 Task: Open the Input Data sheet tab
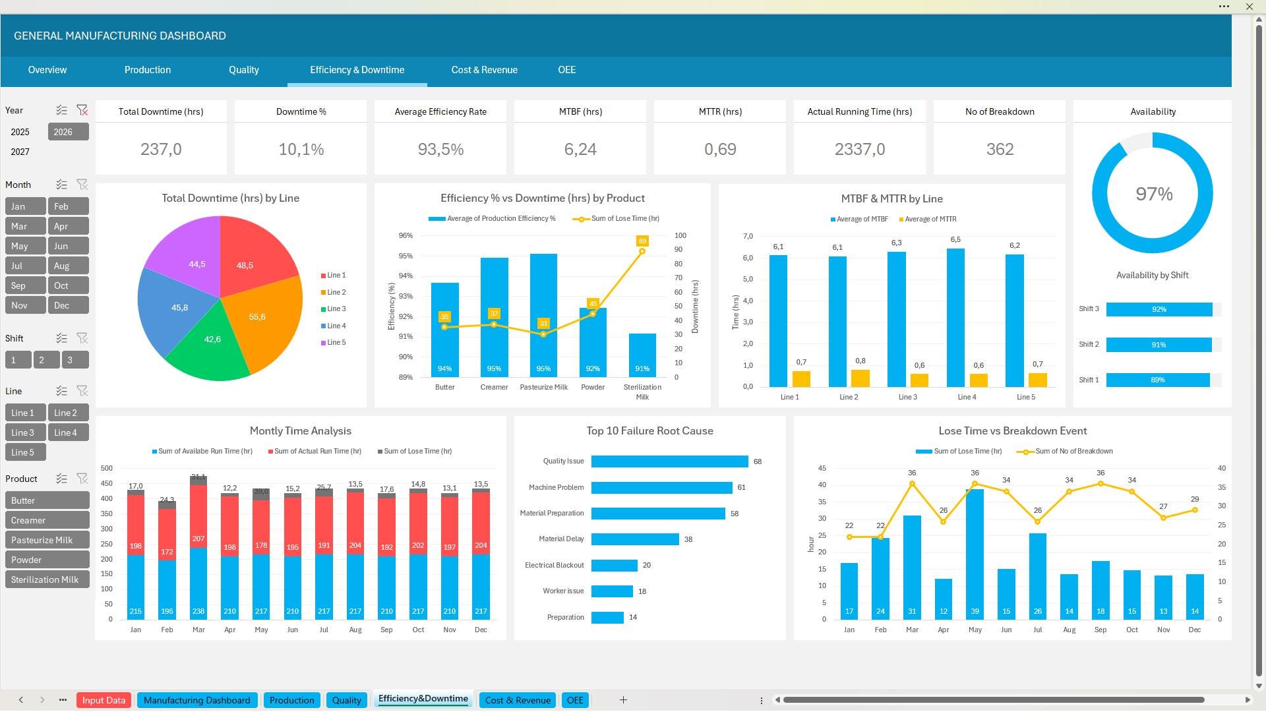(x=104, y=700)
